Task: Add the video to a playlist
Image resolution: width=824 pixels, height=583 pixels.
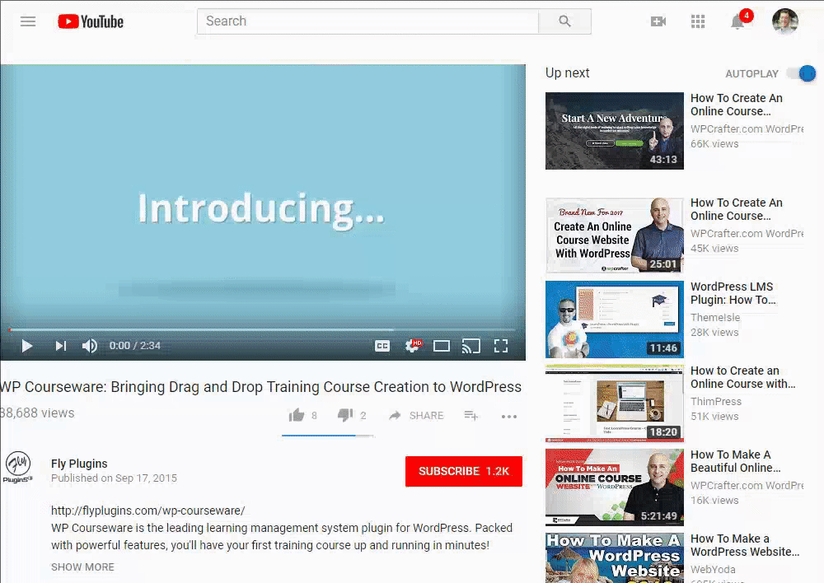Action: point(471,416)
